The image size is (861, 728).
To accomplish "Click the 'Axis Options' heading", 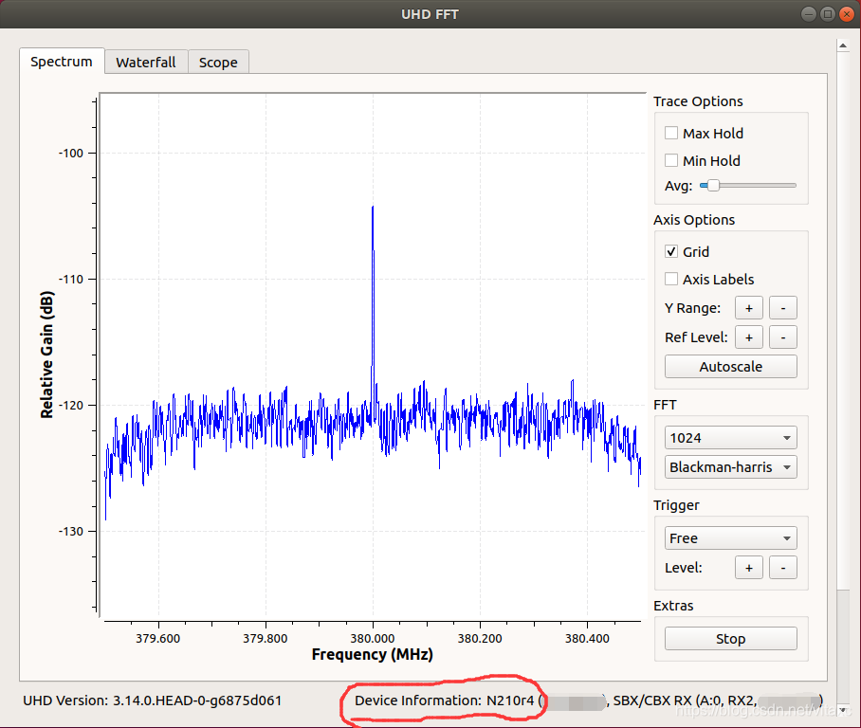I will [694, 220].
